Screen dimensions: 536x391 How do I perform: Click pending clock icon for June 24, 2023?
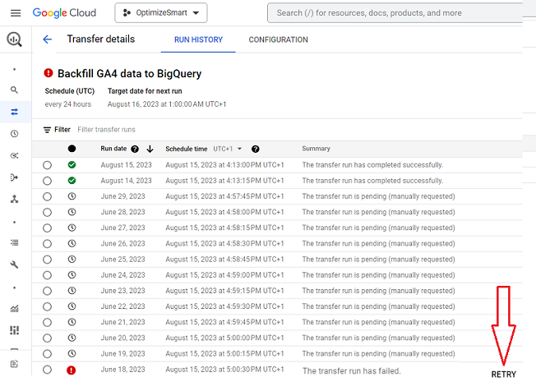(72, 275)
